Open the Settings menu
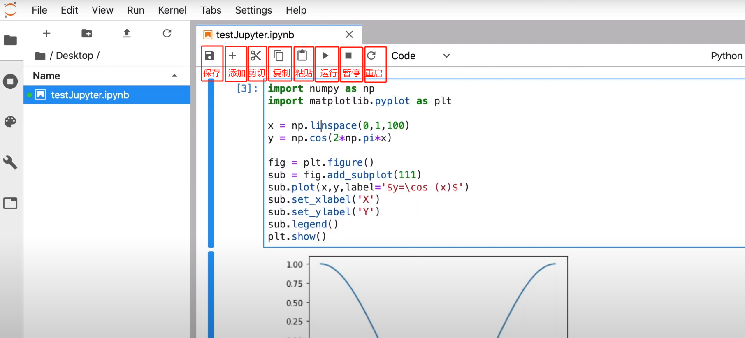745x338 pixels. pyautogui.click(x=253, y=10)
